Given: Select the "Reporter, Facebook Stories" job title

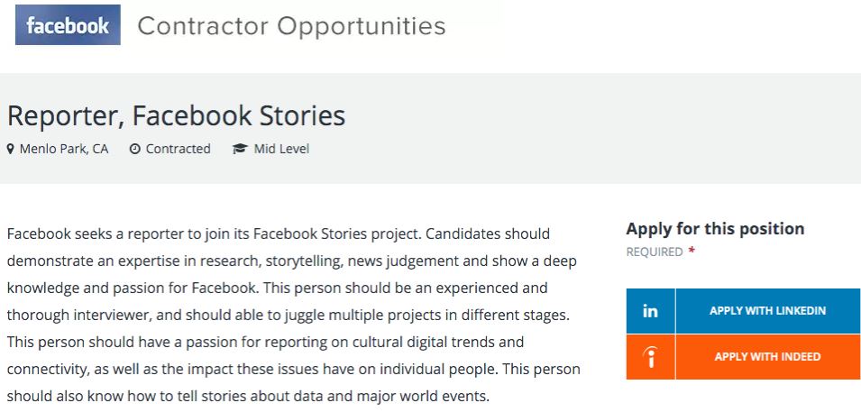Looking at the screenshot, I should (176, 116).
